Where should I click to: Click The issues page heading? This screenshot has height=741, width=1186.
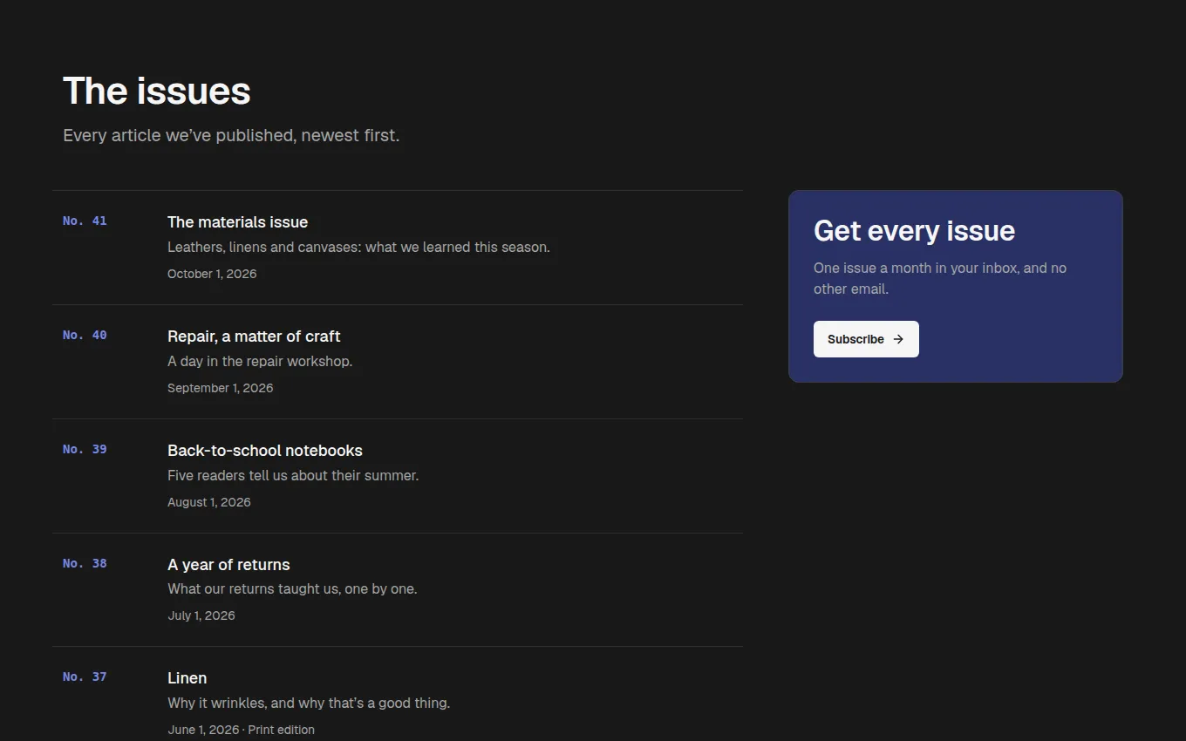coord(157,91)
